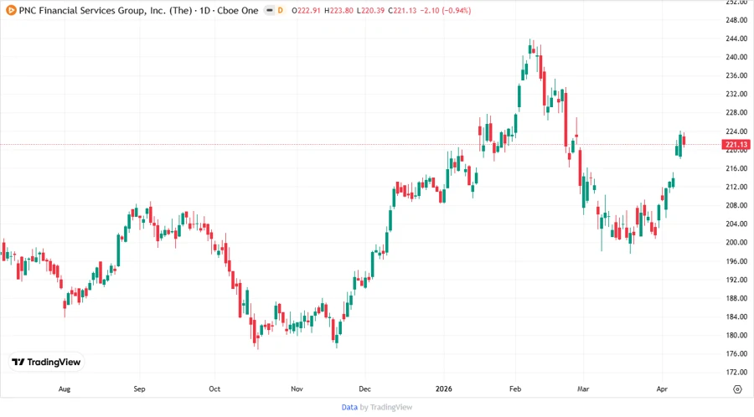Click the Dec label on the time axis
The image size is (754, 417).
(364, 389)
